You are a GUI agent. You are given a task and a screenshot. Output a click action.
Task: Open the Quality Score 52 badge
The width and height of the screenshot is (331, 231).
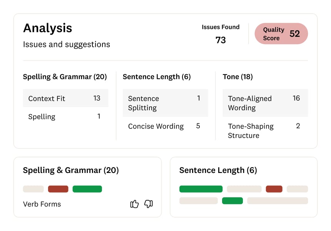281,34
